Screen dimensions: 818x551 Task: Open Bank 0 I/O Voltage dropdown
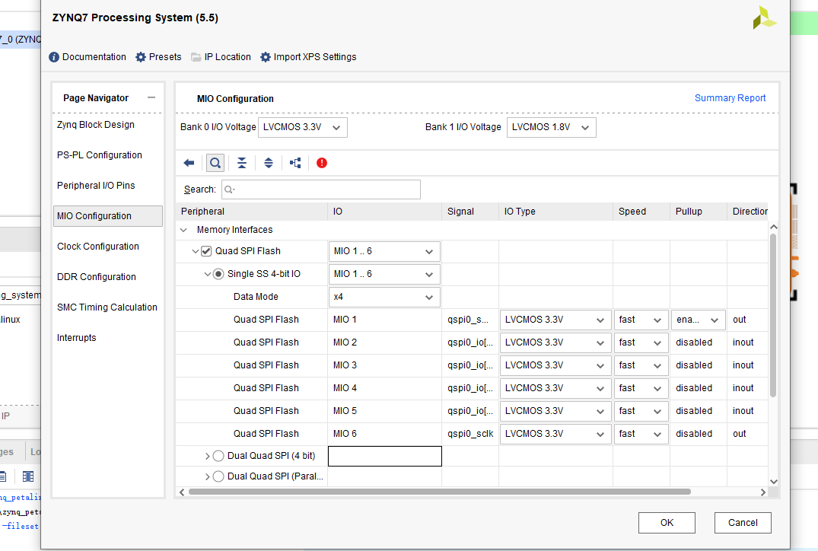(303, 127)
